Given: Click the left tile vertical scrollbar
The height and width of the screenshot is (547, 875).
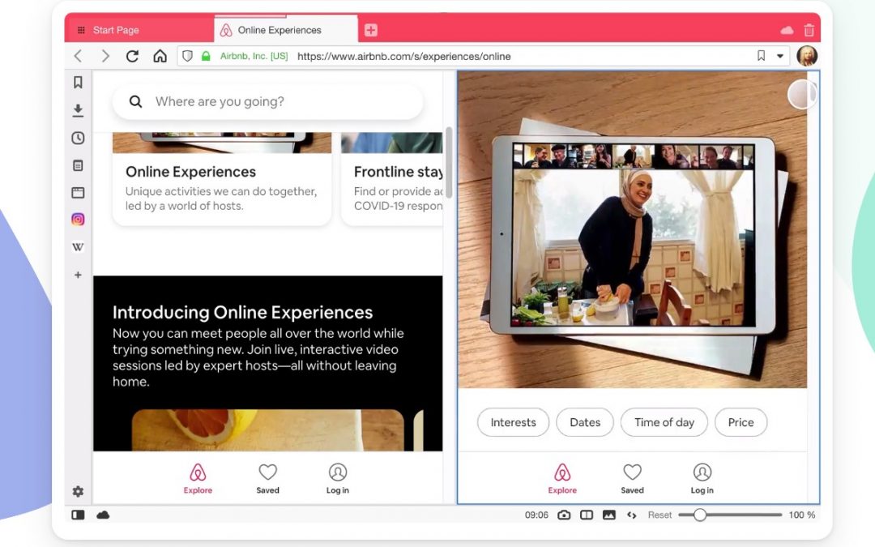Looking at the screenshot, I should pyautogui.click(x=449, y=162).
